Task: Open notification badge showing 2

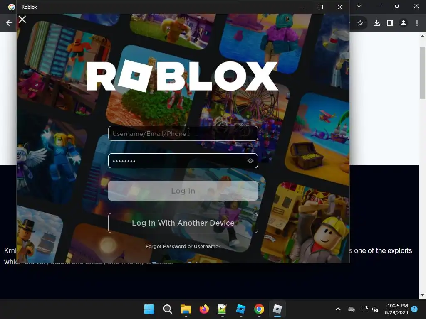Action: click(x=414, y=309)
